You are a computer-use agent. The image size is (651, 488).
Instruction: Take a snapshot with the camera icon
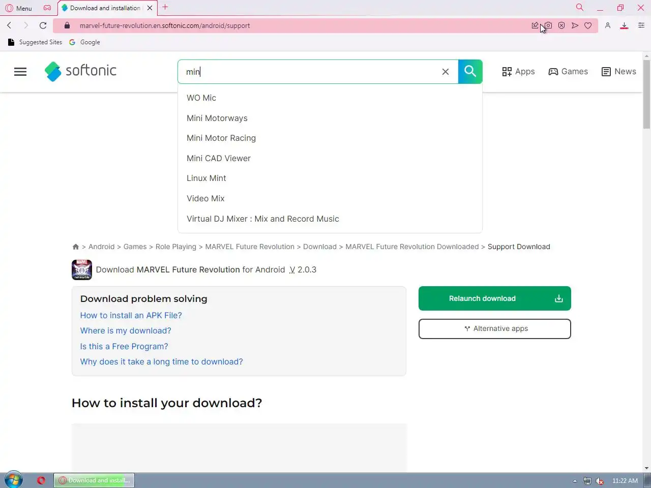point(548,25)
